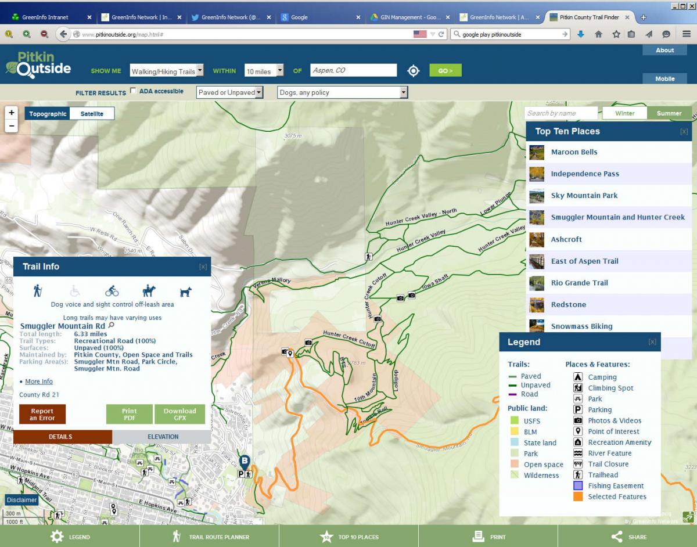This screenshot has width=697, height=547.
Task: Click the Top 10 Places star icon
Action: 326,537
